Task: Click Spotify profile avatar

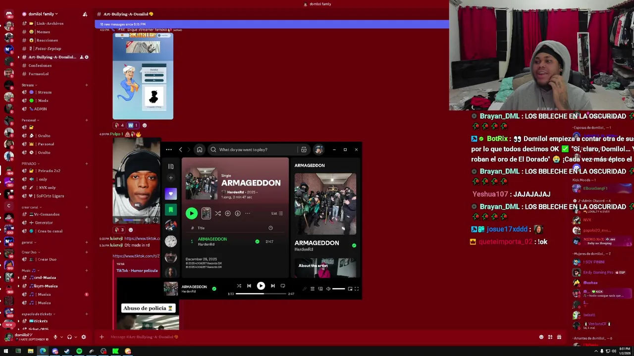Action: (318, 149)
